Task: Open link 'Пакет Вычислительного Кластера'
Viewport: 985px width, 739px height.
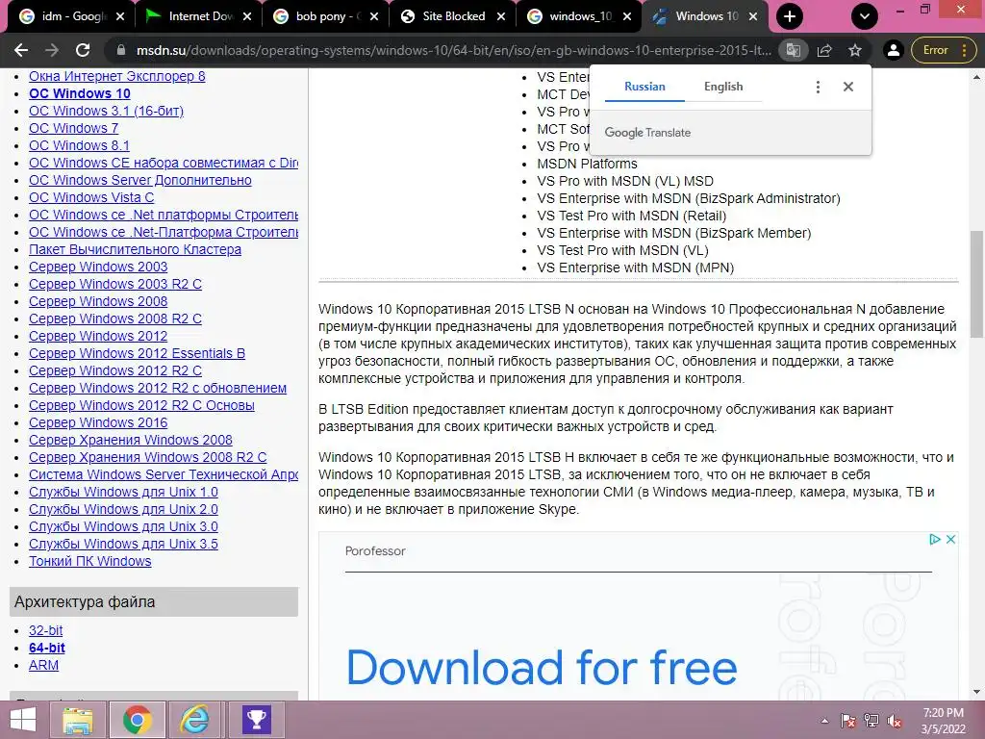Action: [x=135, y=249]
